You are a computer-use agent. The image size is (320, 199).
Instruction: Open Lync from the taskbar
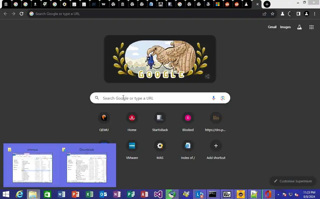coord(199,194)
